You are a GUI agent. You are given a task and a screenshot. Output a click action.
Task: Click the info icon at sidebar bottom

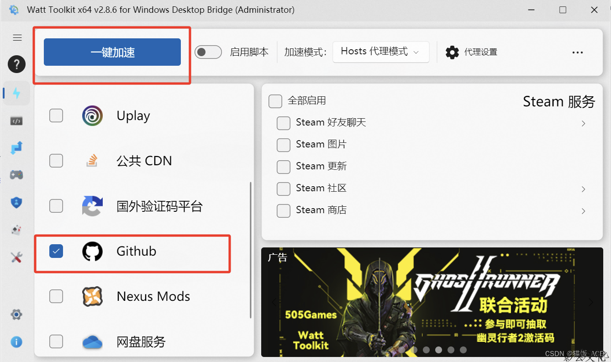click(x=16, y=342)
